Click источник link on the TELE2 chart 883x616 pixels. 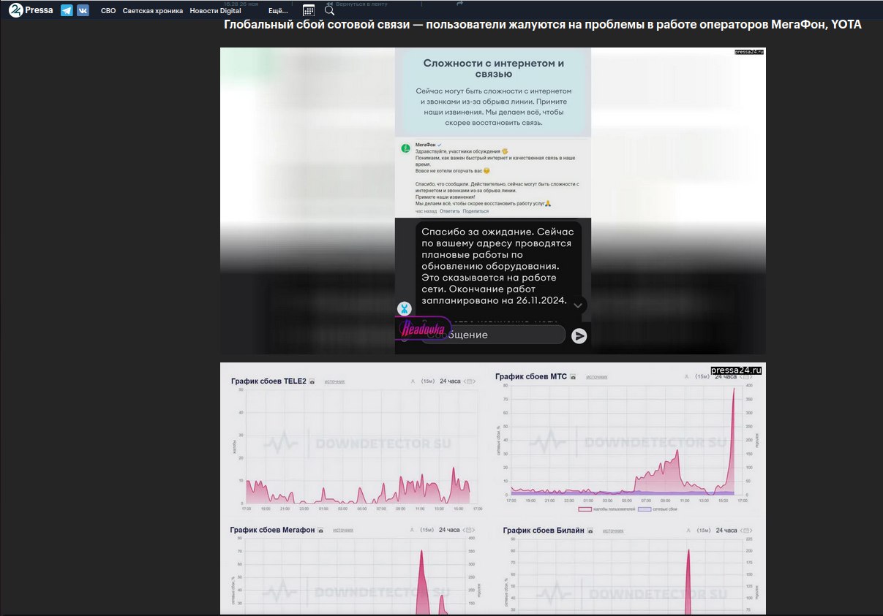coord(334,381)
